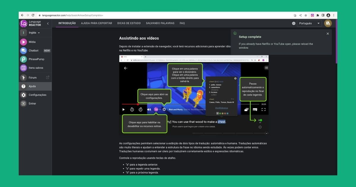The height and width of the screenshot is (187, 356).
Task: Open the DICAS DE ESTUDO tab
Action: pos(129,23)
